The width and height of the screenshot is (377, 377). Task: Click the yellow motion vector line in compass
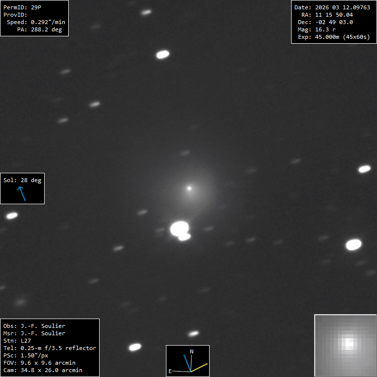pos(199,367)
